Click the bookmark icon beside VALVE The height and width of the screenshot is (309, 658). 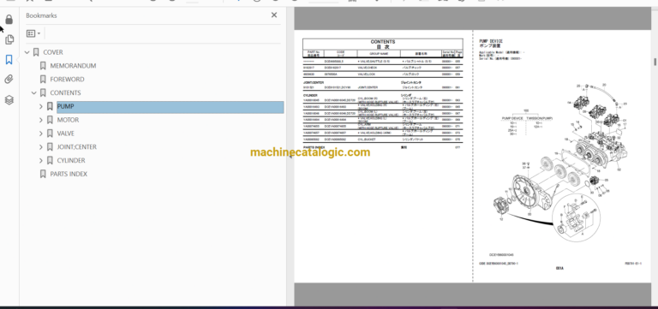[50, 134]
